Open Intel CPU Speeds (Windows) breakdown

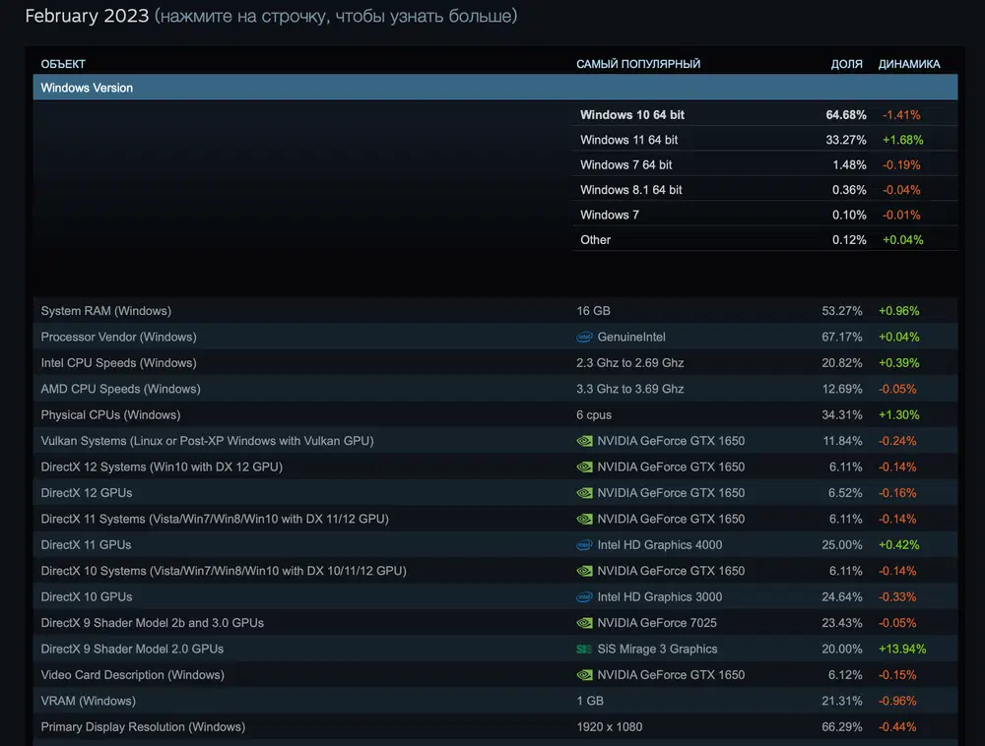click(495, 363)
